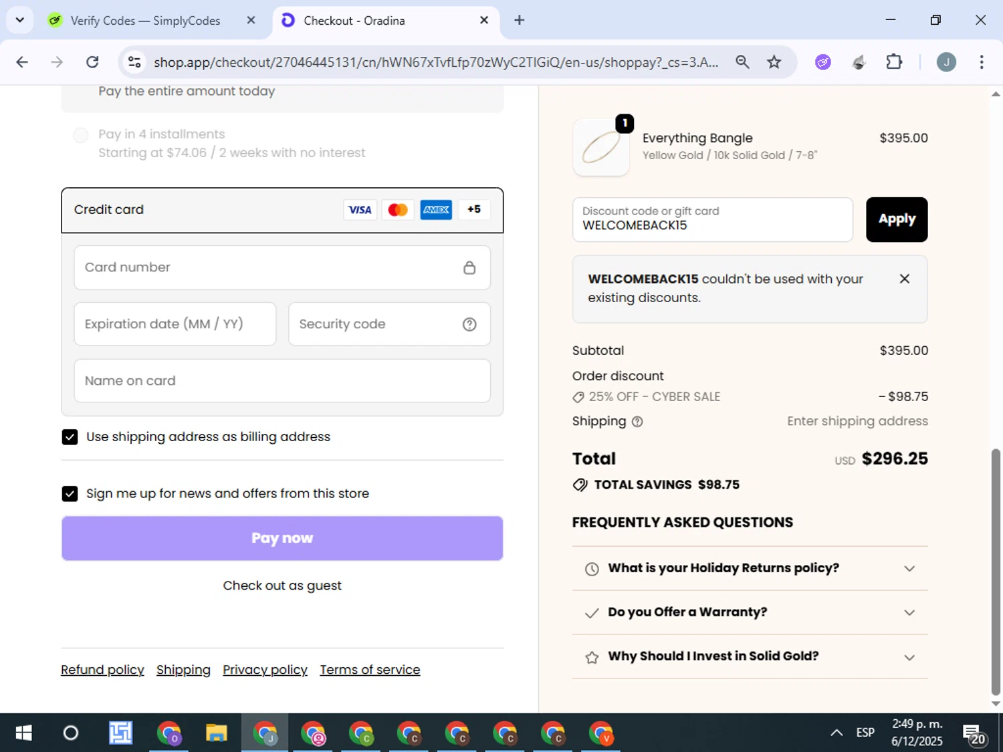Open a new browser tab
Viewport: 1003px width, 752px height.
pyautogui.click(x=520, y=21)
